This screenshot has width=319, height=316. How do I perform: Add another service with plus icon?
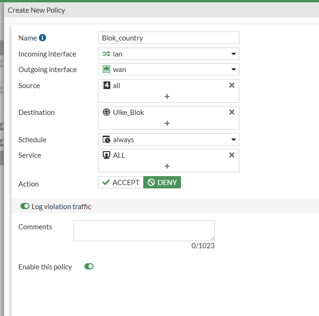[x=167, y=166]
